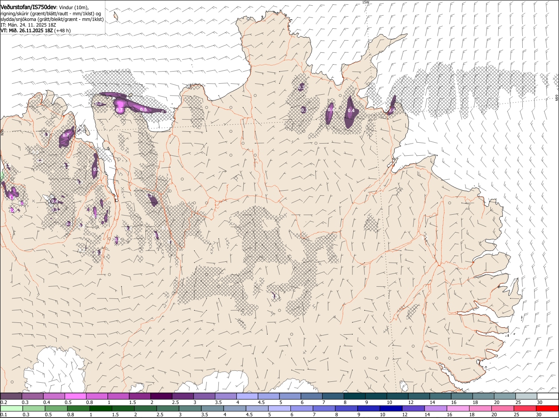Select upper legend pink swatch between 0.5 and 0.8
Viewport: 559px width, 418px height.
[75, 396]
